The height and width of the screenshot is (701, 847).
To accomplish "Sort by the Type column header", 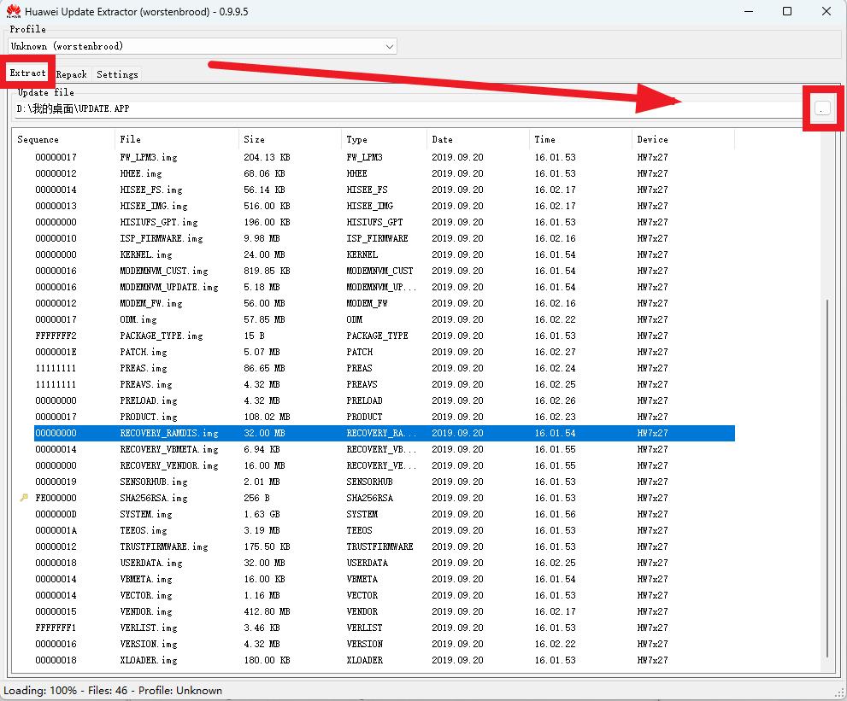I will point(384,139).
